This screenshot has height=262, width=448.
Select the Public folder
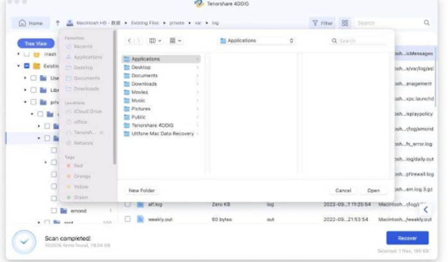tap(161, 117)
